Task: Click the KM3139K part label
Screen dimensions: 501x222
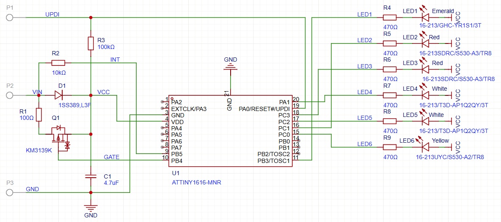Action: 39,150
